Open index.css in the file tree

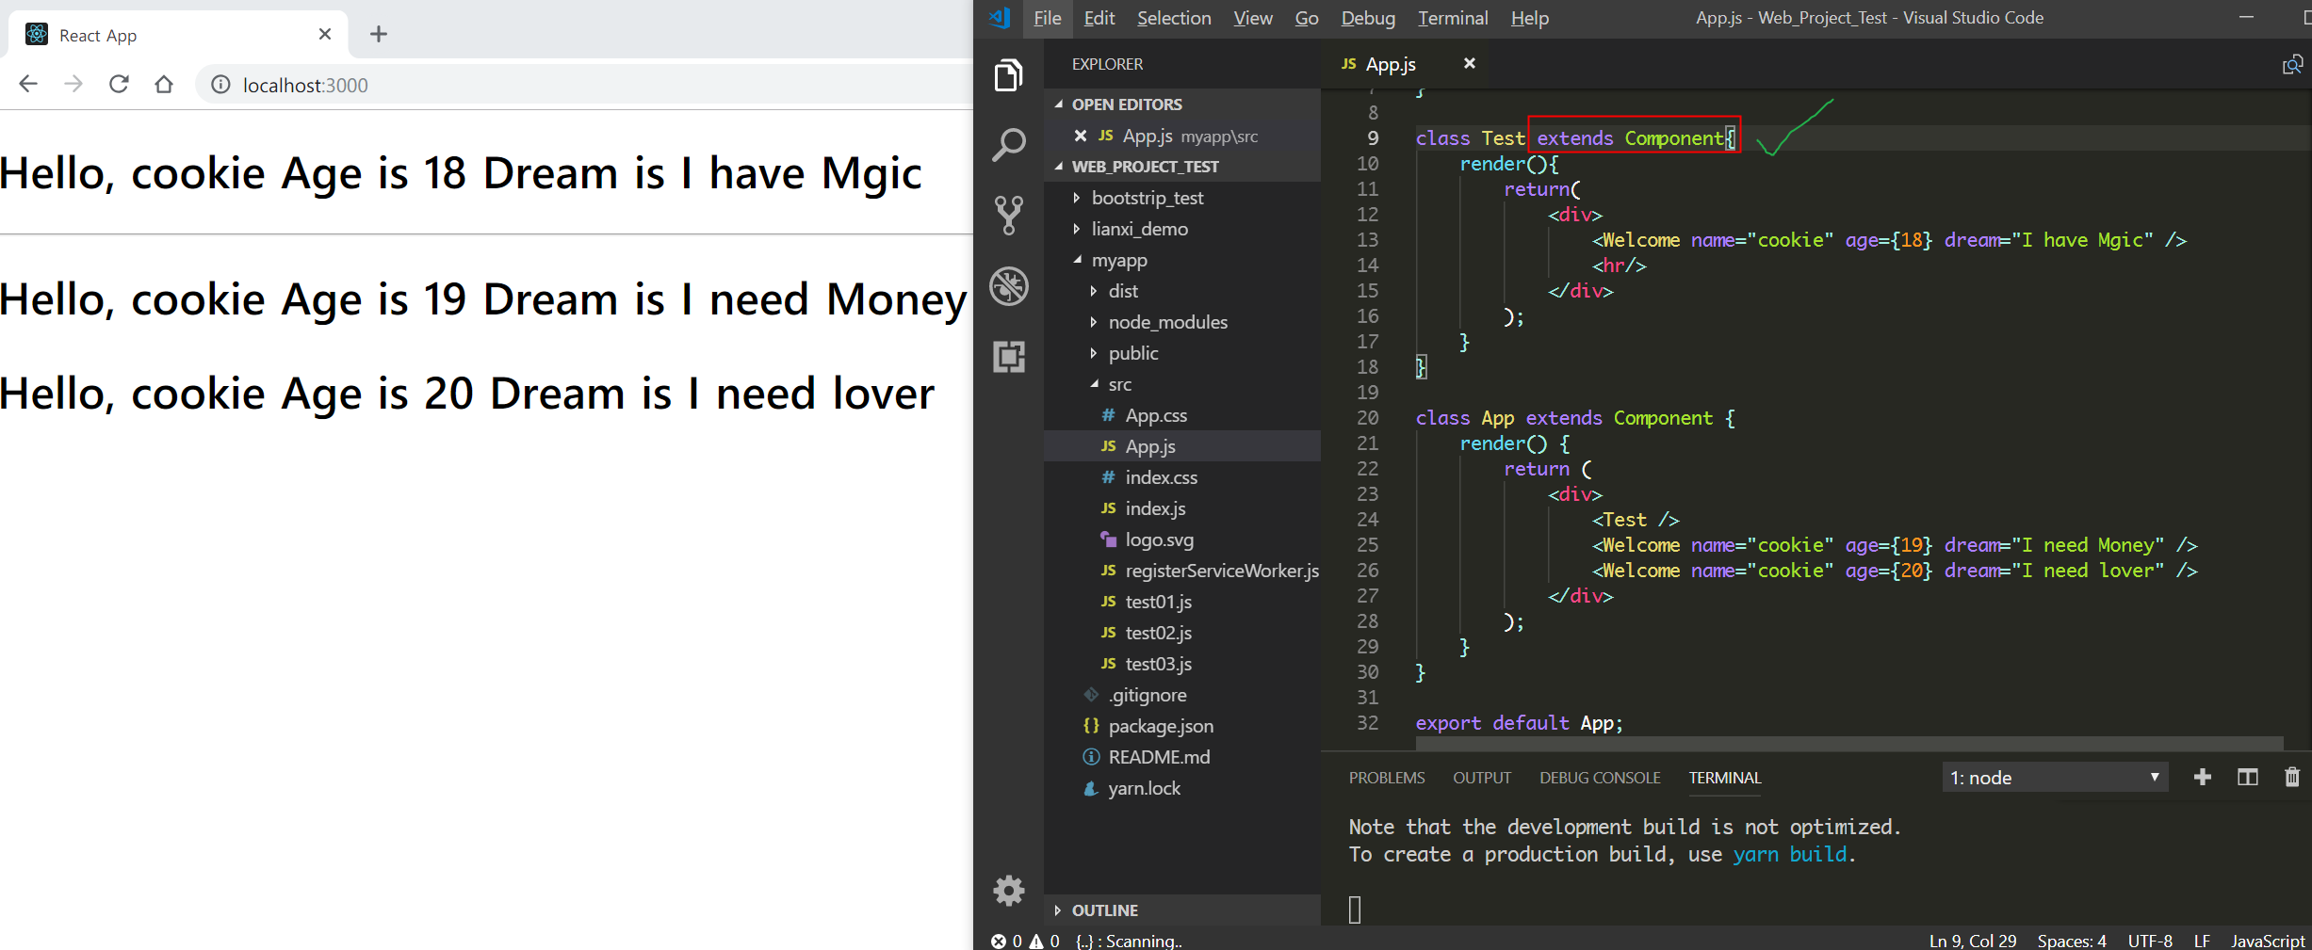[x=1182, y=477]
